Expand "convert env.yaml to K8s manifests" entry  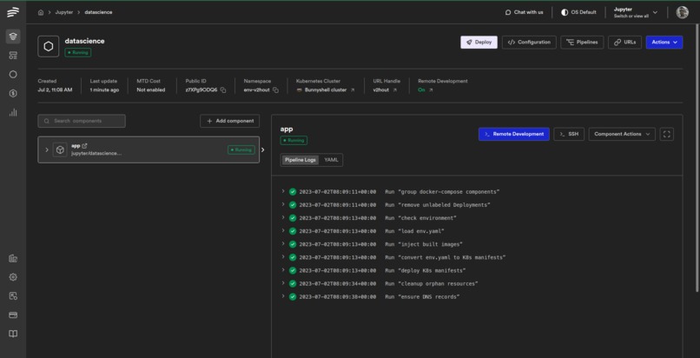coord(283,256)
